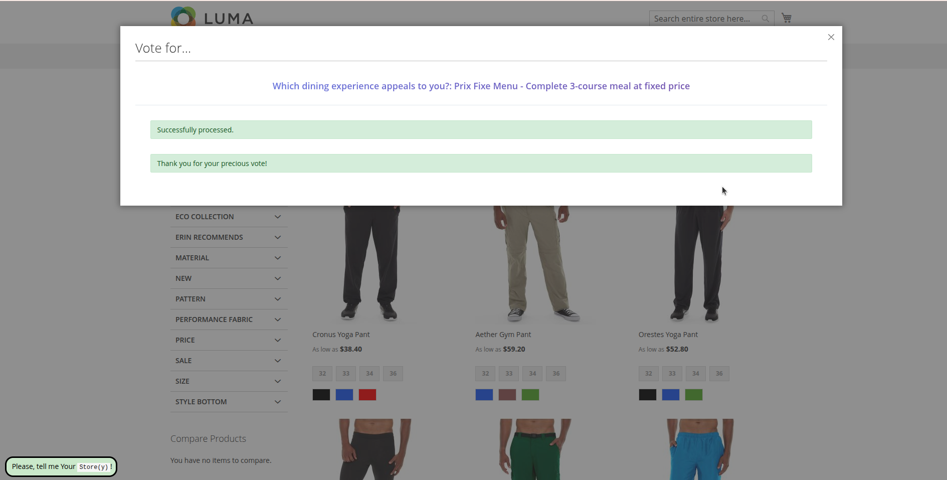This screenshot has height=480, width=947.
Task: Close the Vote for popup dialog
Action: pyautogui.click(x=831, y=37)
